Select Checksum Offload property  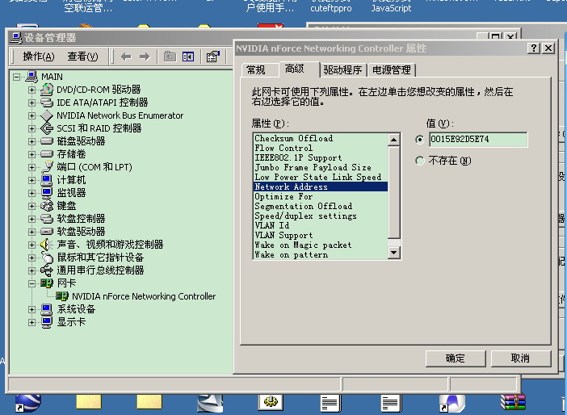tap(321, 138)
